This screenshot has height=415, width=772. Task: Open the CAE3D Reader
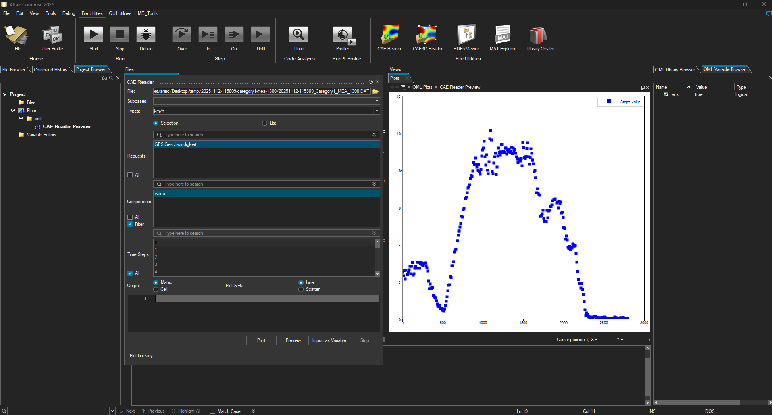pyautogui.click(x=427, y=35)
